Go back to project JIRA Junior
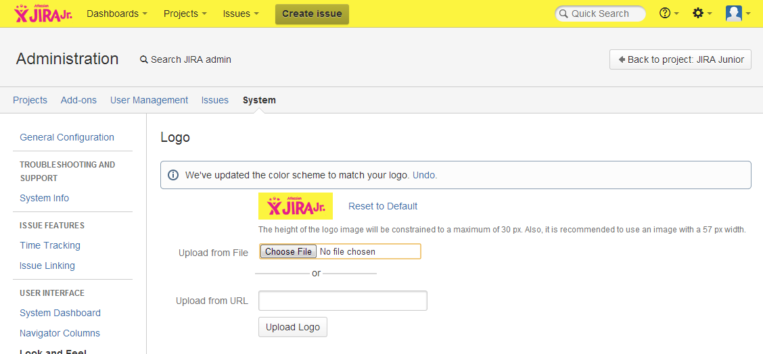 point(680,59)
